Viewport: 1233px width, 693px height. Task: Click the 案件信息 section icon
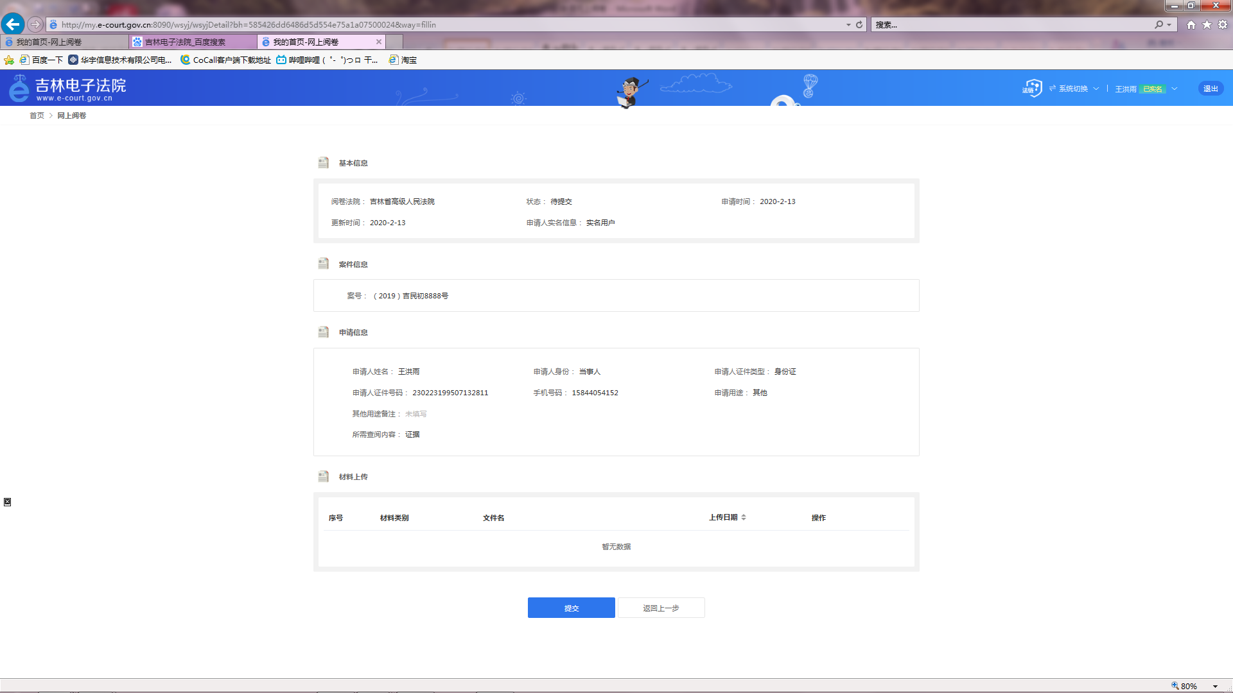point(324,264)
